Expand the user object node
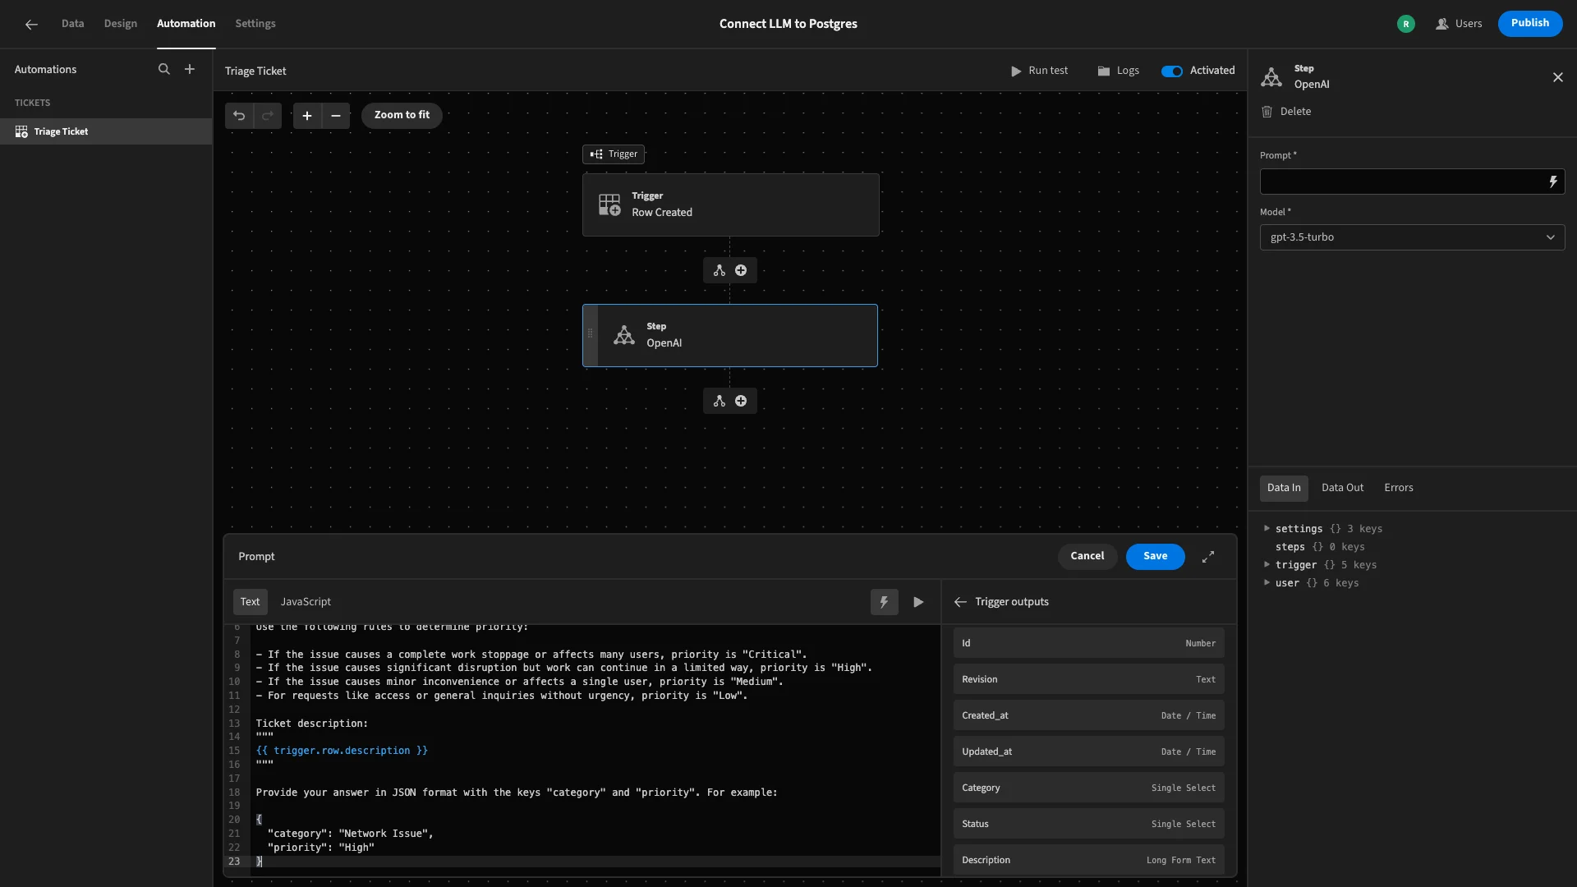The width and height of the screenshot is (1577, 887). pyautogui.click(x=1267, y=582)
